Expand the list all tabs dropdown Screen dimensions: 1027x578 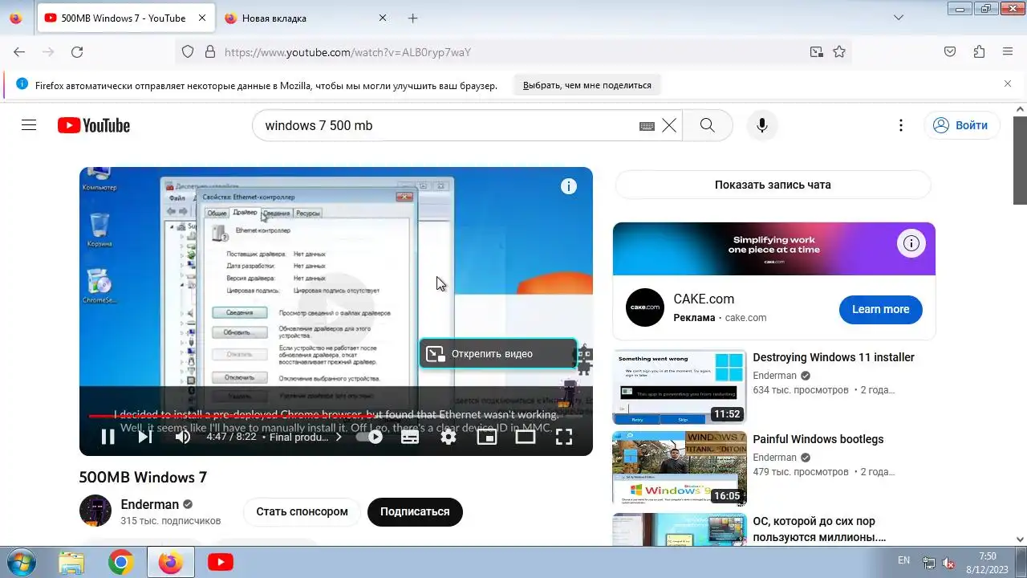[x=899, y=18]
